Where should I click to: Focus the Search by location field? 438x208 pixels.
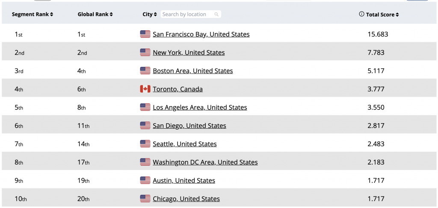187,14
